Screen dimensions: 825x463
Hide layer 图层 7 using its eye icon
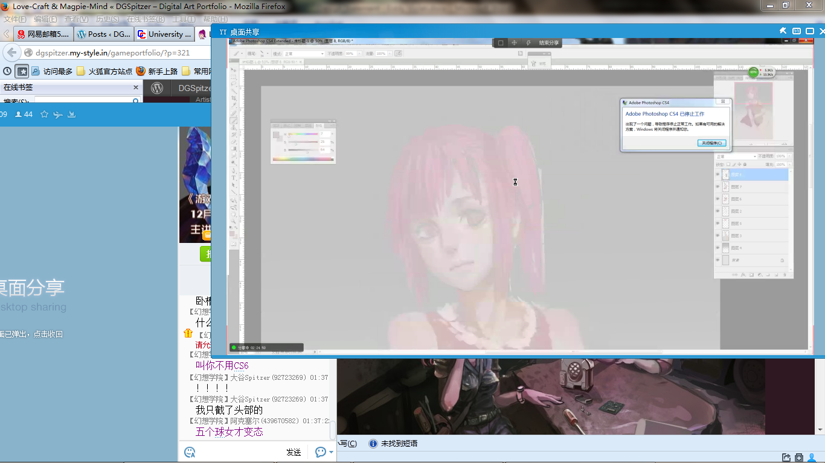717,187
